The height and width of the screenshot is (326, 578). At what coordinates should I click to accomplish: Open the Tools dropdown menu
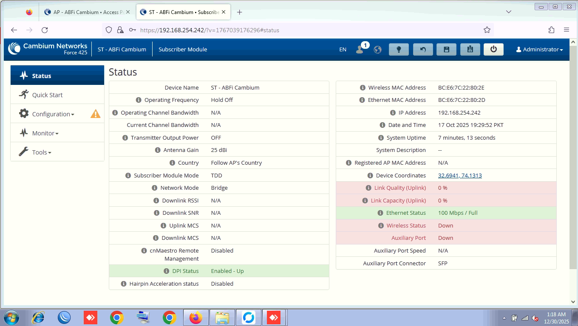pos(41,152)
